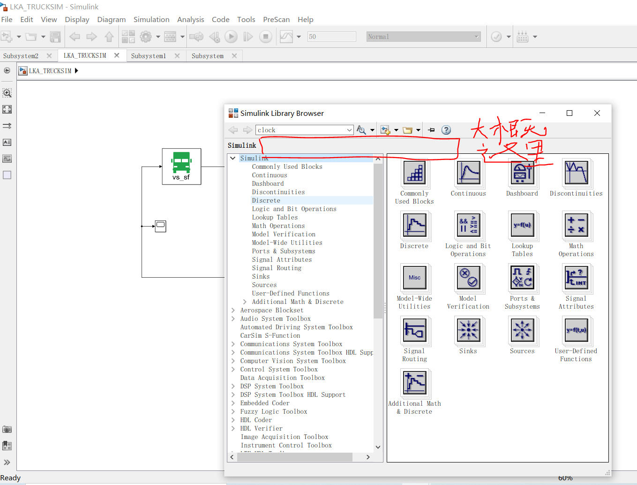Select CarSim S-Function in library tree
This screenshot has height=485, width=637.
(270, 335)
